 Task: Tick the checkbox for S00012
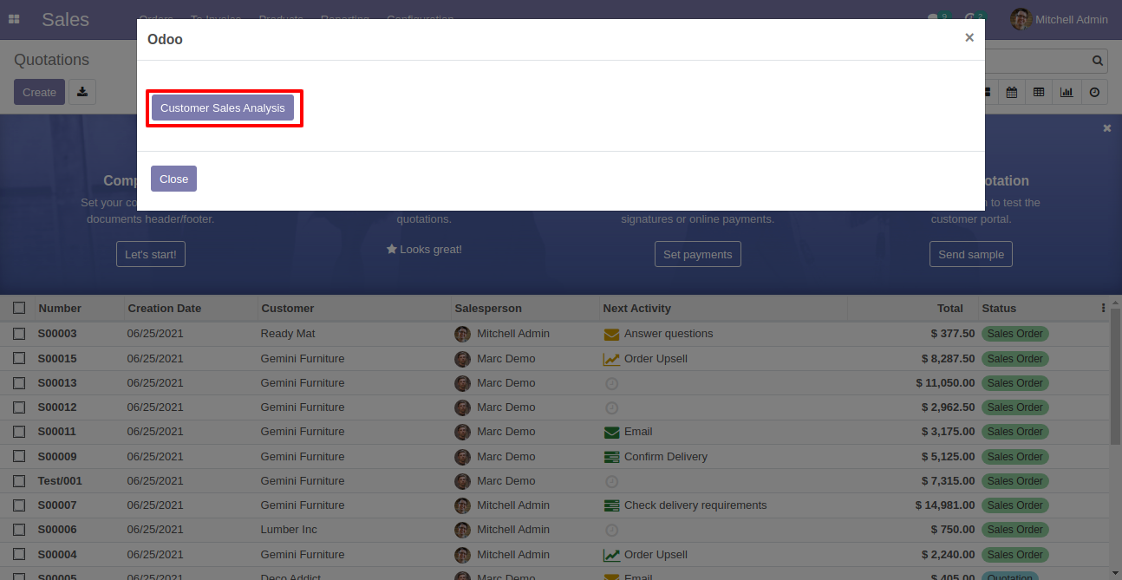(x=19, y=407)
